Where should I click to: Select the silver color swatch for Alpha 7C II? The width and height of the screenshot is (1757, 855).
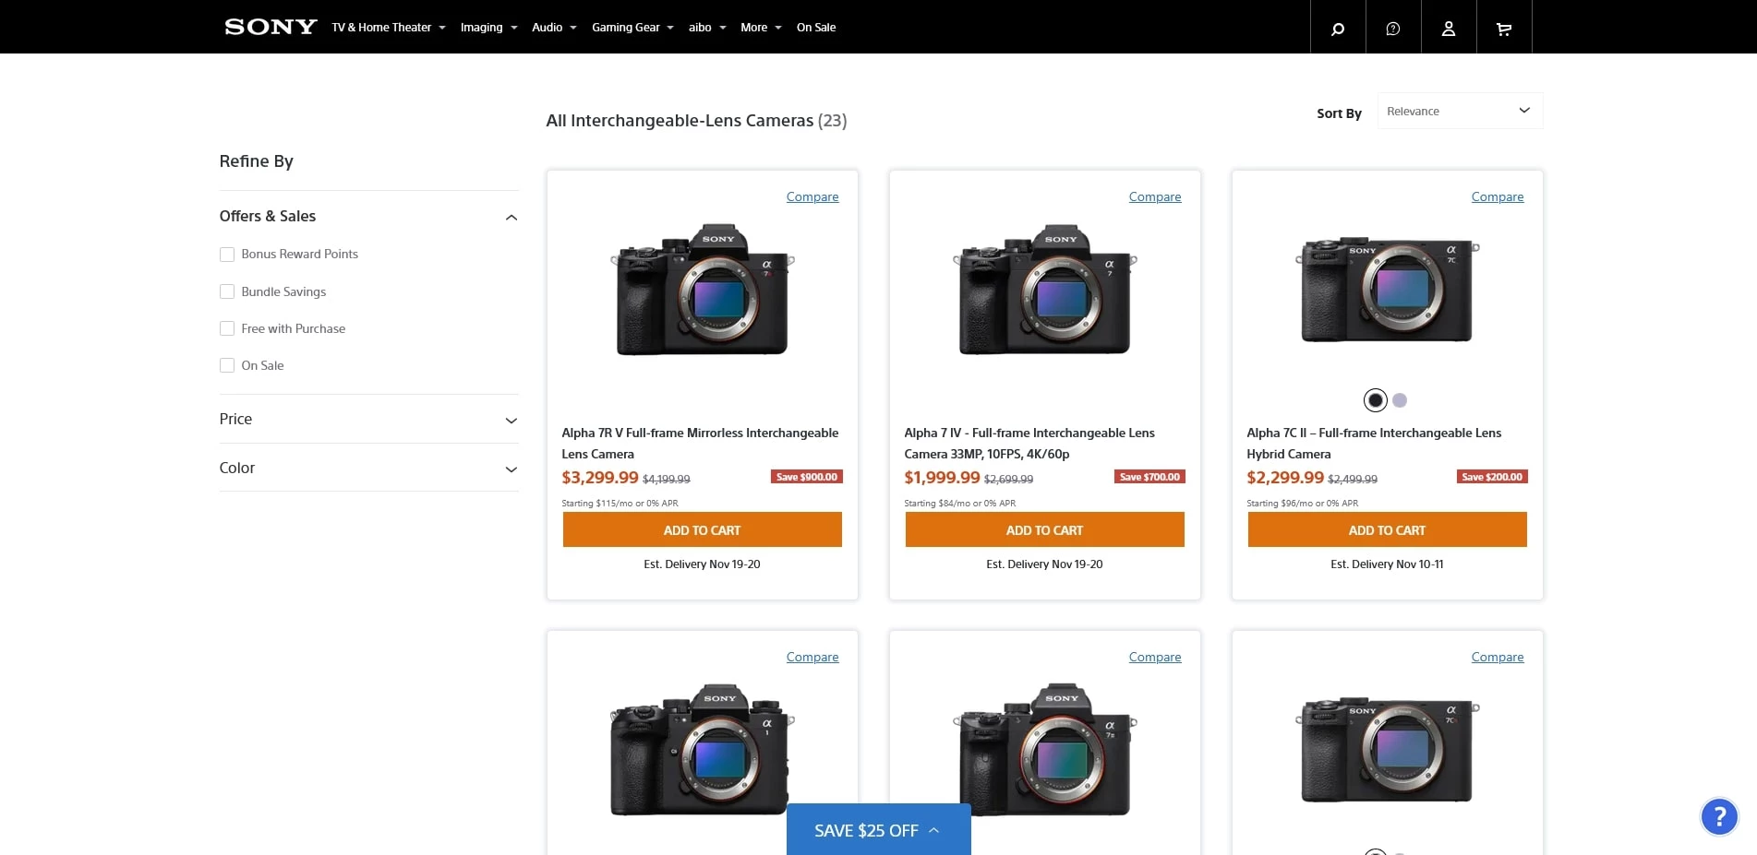tap(1400, 400)
